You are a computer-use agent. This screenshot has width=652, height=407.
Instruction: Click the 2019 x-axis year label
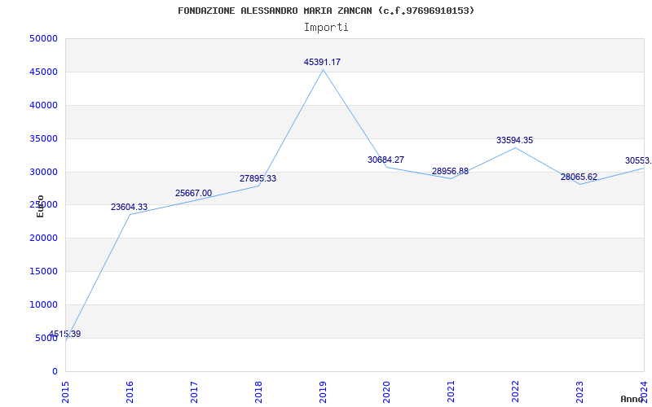(x=323, y=392)
